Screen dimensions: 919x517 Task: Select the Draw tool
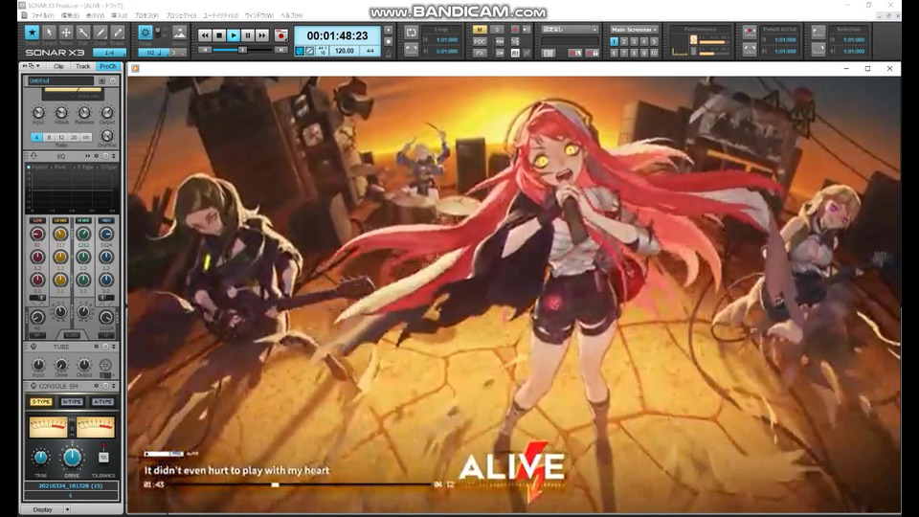pyautogui.click(x=101, y=33)
